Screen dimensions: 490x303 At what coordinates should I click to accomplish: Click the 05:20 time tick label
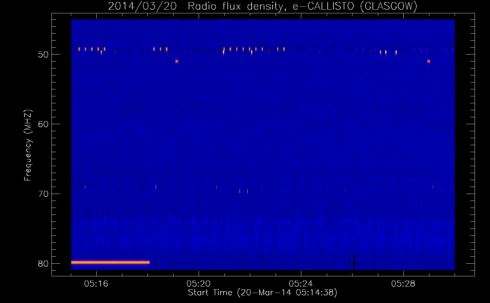point(199,284)
